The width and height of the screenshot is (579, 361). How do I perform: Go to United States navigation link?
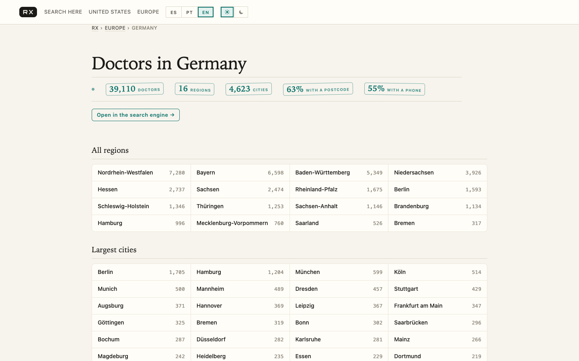110,12
